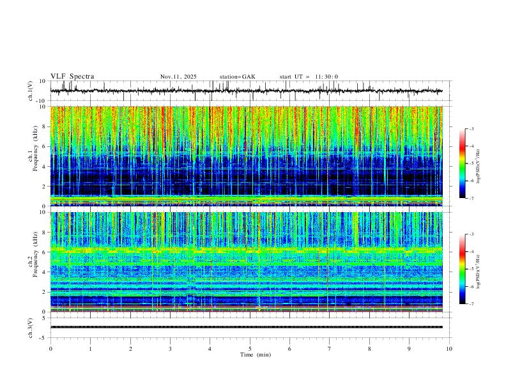Image resolution: width=506 pixels, height=391 pixels.
Task: Click ch.1 'Frequency (kHz)' axis label
Action: coord(36,148)
